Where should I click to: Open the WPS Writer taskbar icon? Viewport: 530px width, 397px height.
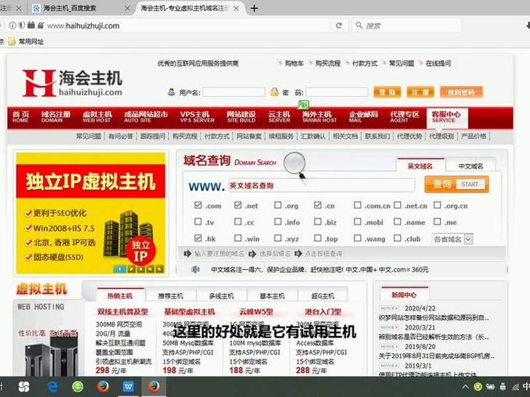(128, 386)
